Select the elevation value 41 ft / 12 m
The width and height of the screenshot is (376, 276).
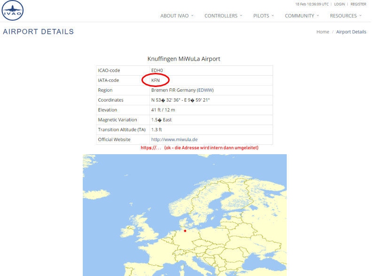163,110
